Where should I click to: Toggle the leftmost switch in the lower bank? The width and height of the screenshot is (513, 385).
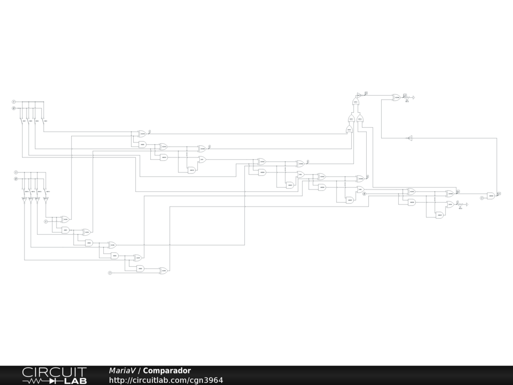pyautogui.click(x=25, y=191)
